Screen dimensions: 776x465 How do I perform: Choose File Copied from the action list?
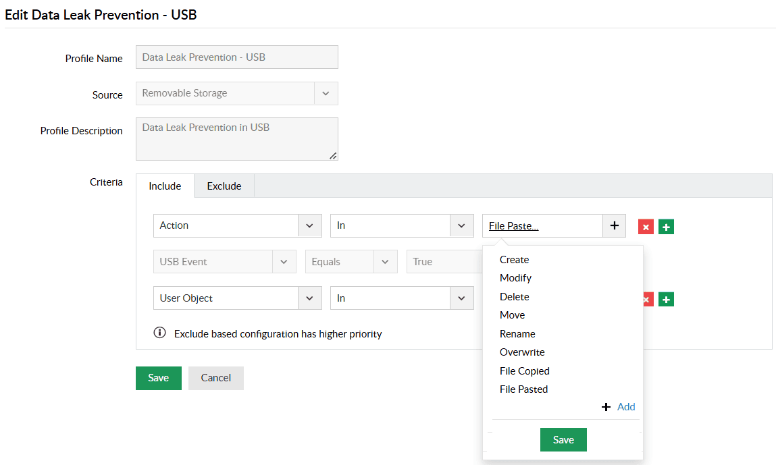[x=524, y=371]
